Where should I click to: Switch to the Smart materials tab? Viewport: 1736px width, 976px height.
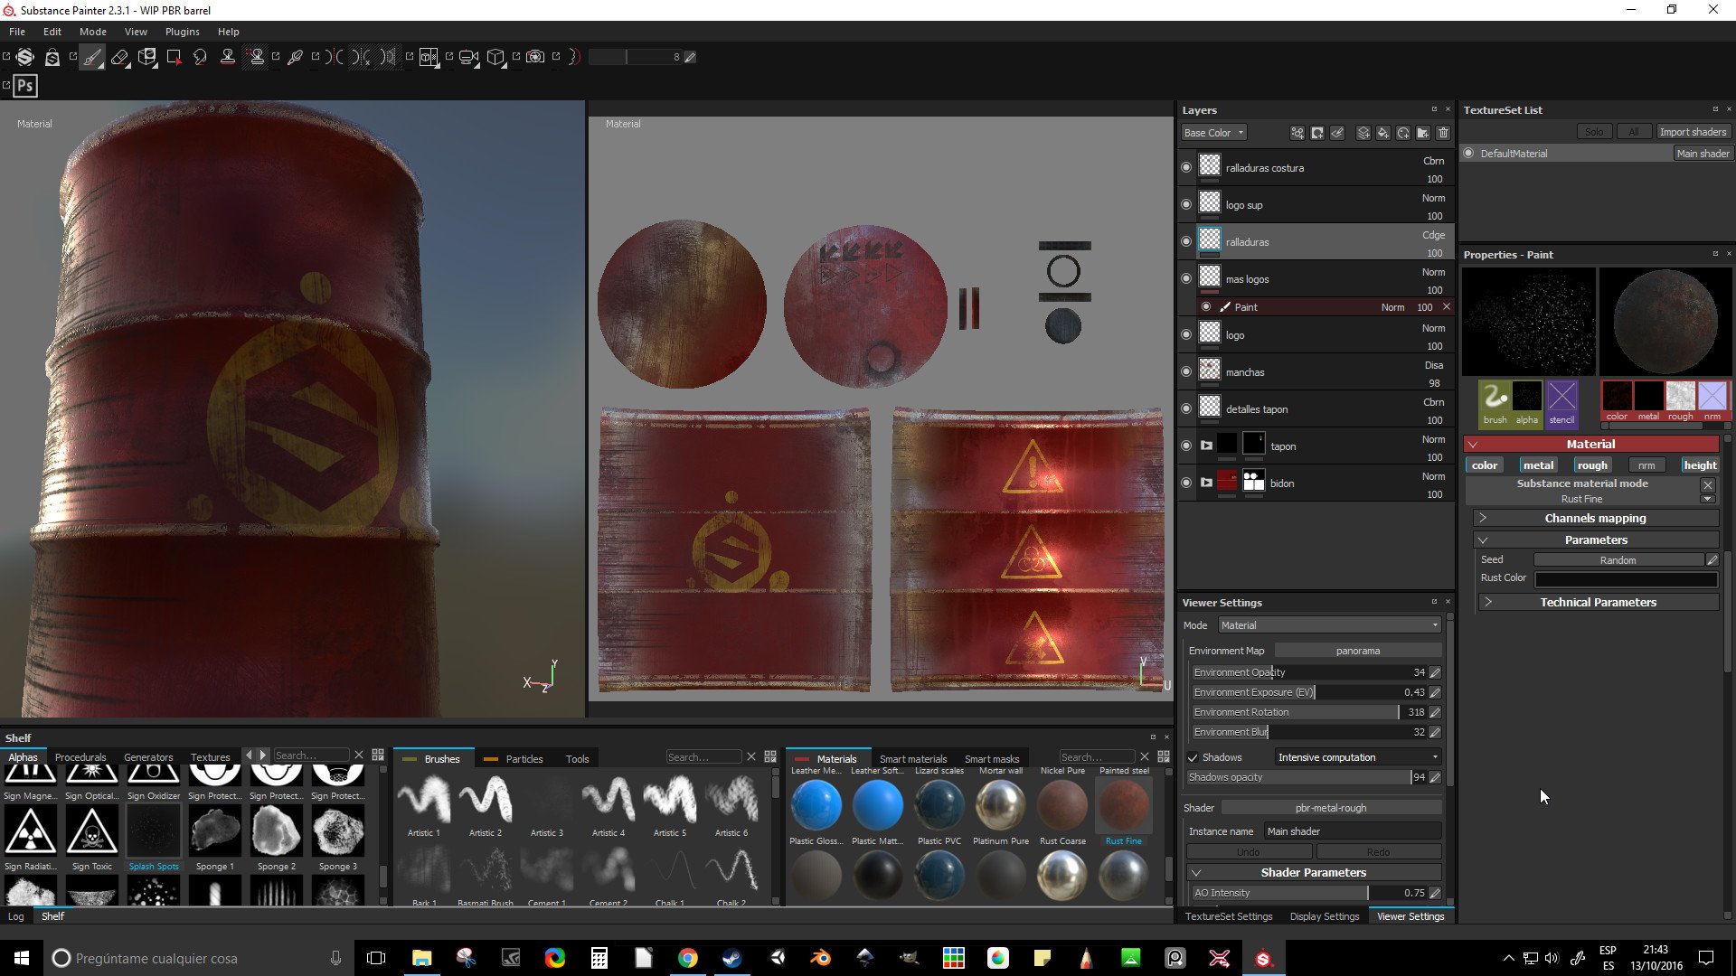click(x=912, y=759)
